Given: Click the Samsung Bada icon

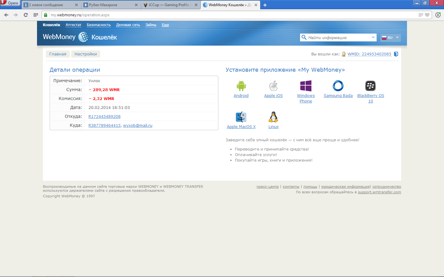Looking at the screenshot, I should coord(338,86).
